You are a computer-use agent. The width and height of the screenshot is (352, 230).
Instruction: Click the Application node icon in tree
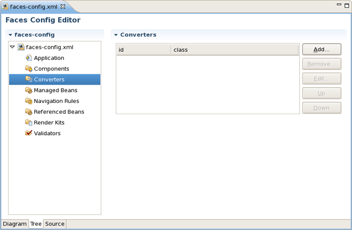click(29, 58)
